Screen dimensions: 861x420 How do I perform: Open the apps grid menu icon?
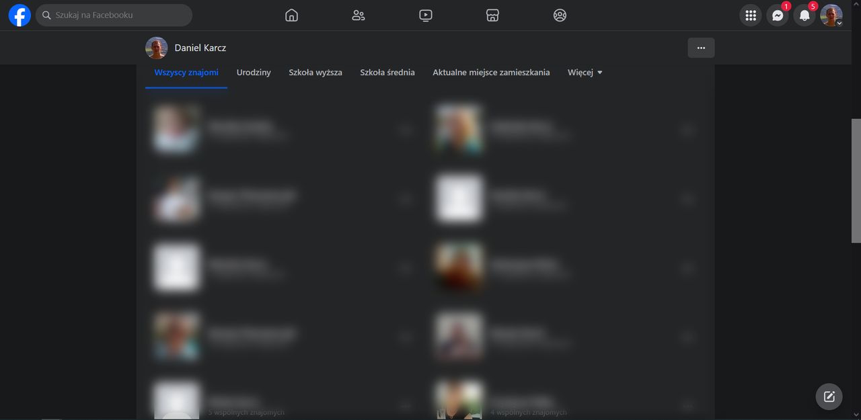[751, 15]
